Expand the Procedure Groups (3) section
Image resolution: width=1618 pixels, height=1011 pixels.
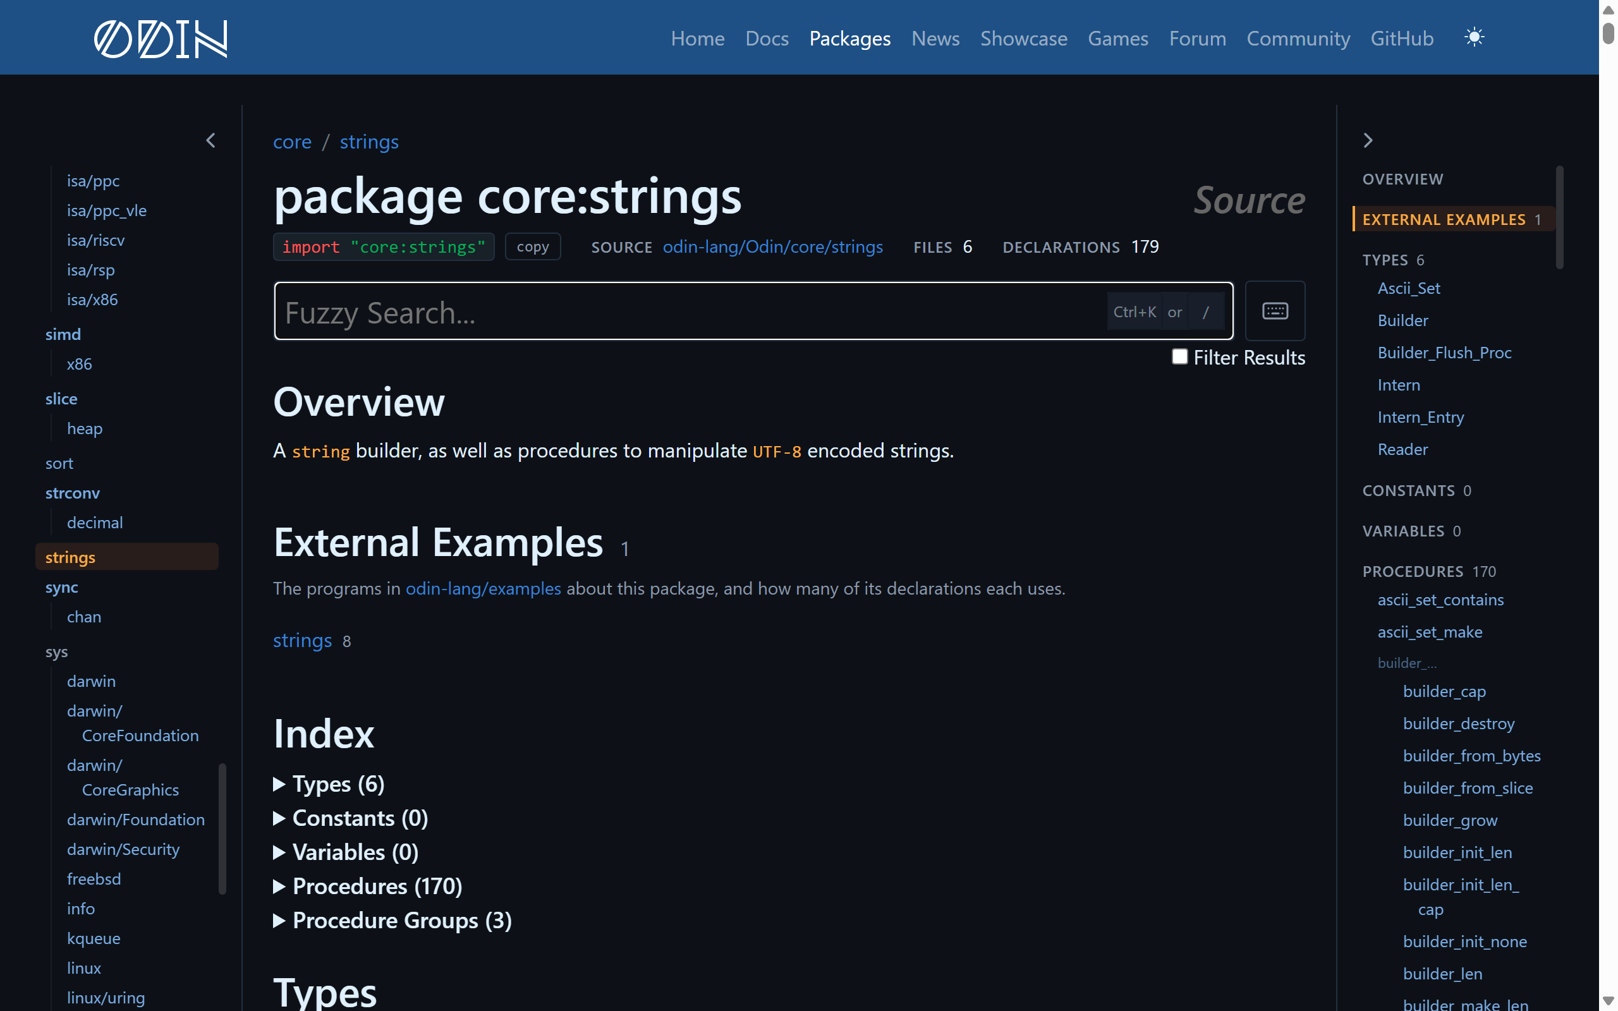392,920
